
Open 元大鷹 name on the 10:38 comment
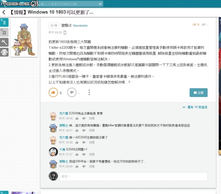click(64, 137)
